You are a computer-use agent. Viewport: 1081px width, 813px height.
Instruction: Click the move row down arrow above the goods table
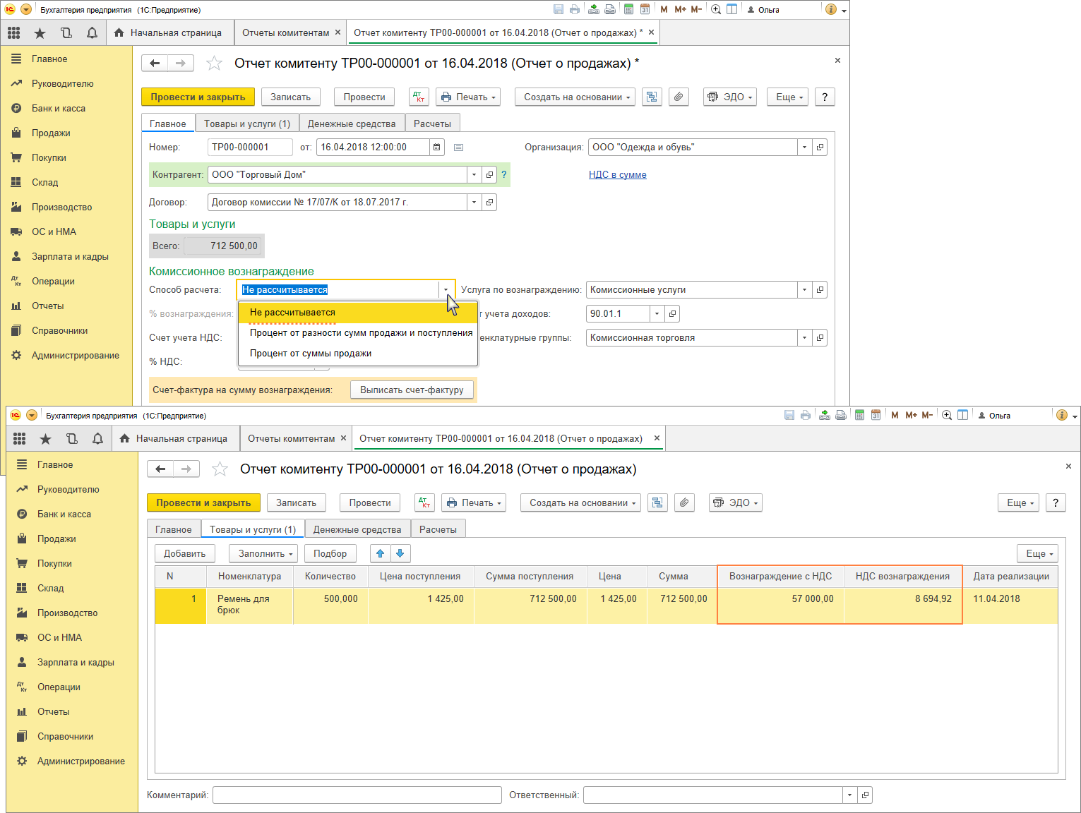[x=400, y=553]
